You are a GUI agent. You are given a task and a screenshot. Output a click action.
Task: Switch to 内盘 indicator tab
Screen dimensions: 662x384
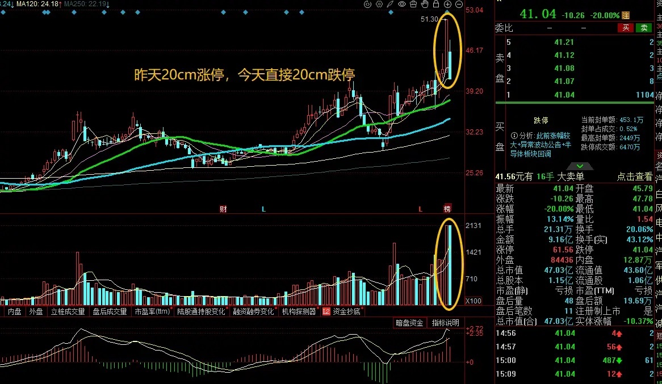[x=15, y=311]
